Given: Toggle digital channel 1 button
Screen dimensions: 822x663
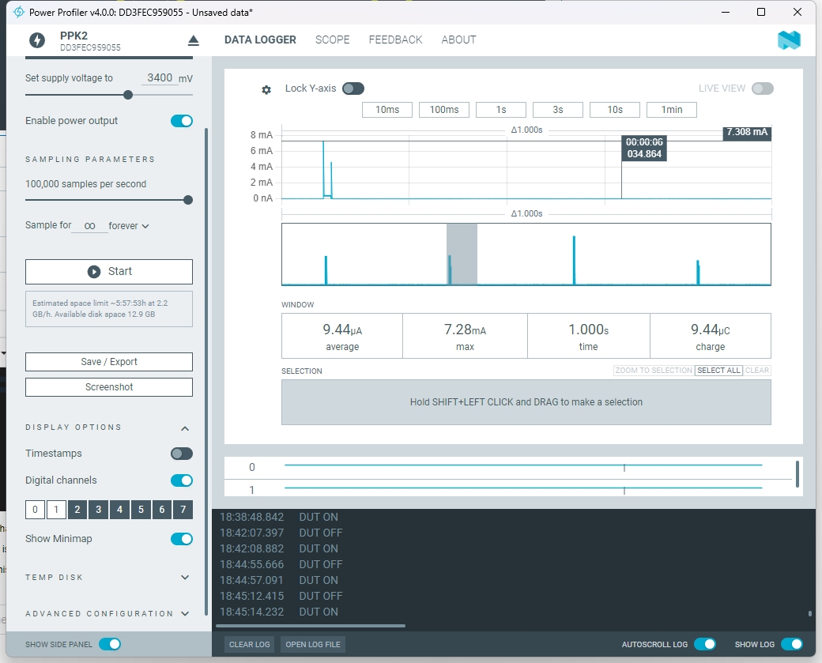Looking at the screenshot, I should tap(56, 510).
